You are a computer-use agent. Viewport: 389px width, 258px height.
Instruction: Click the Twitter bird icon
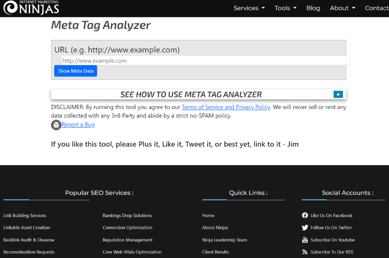[305, 227]
